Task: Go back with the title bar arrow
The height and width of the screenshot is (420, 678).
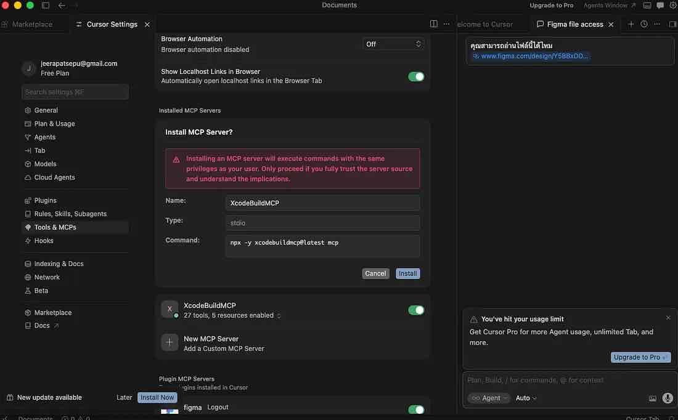Action: coord(62,6)
